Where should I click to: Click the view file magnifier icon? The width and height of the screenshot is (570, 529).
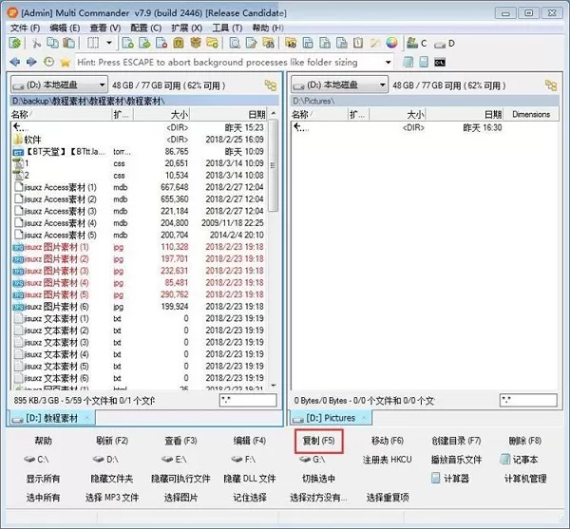tap(235, 44)
